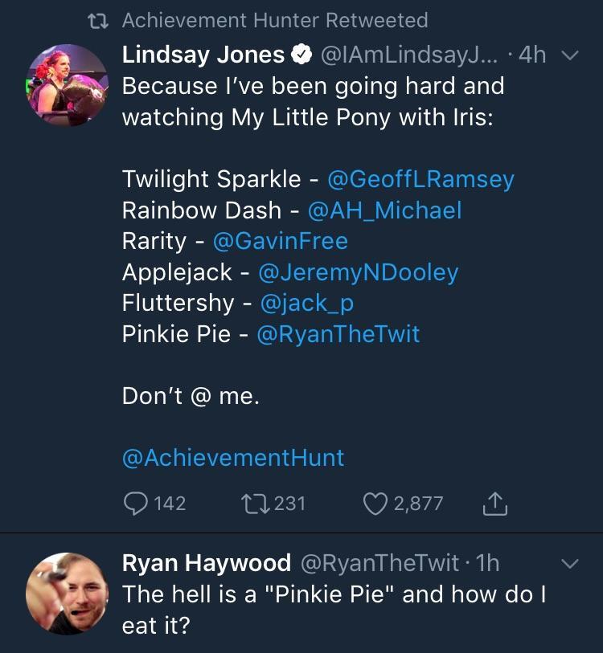Click the Achievement Hunter Retweeted label

tap(275, 20)
